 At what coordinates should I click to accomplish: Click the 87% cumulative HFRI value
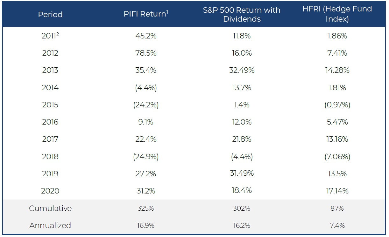(x=337, y=208)
